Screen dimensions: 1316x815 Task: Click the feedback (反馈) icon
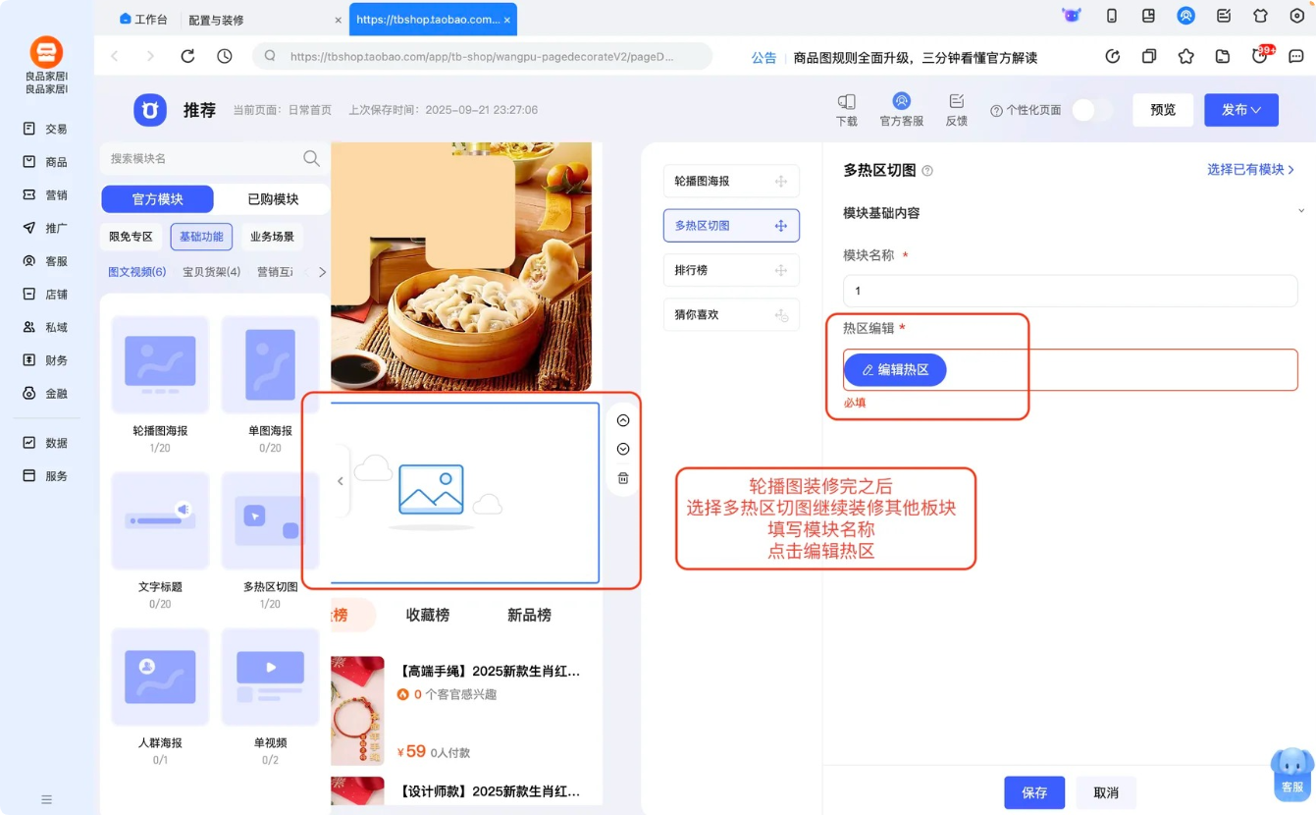[957, 110]
